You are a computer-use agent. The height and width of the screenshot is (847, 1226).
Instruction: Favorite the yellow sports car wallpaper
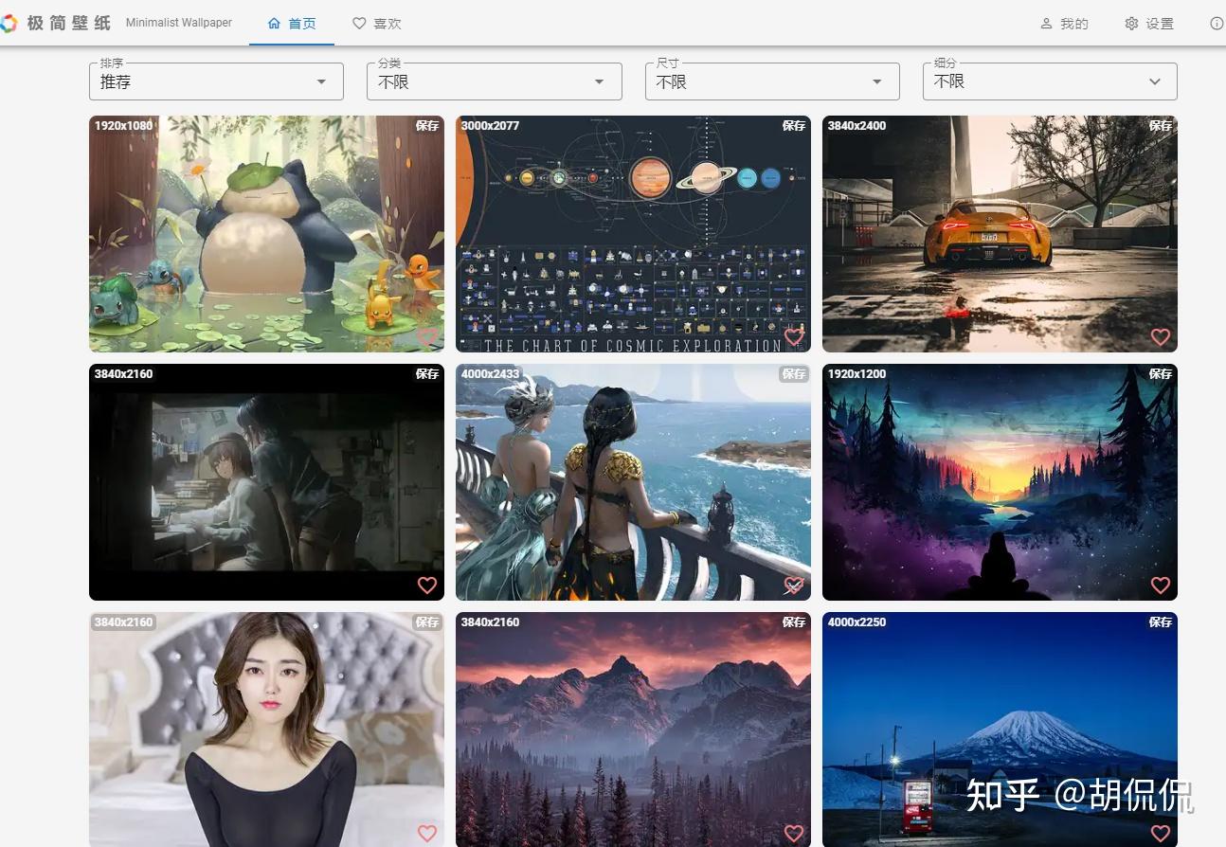(1160, 336)
